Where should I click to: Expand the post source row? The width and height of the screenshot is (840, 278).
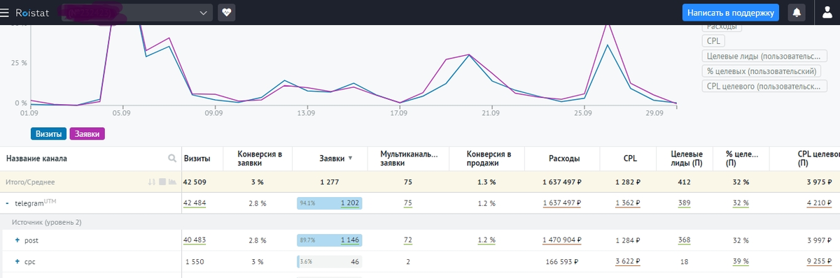tap(17, 240)
